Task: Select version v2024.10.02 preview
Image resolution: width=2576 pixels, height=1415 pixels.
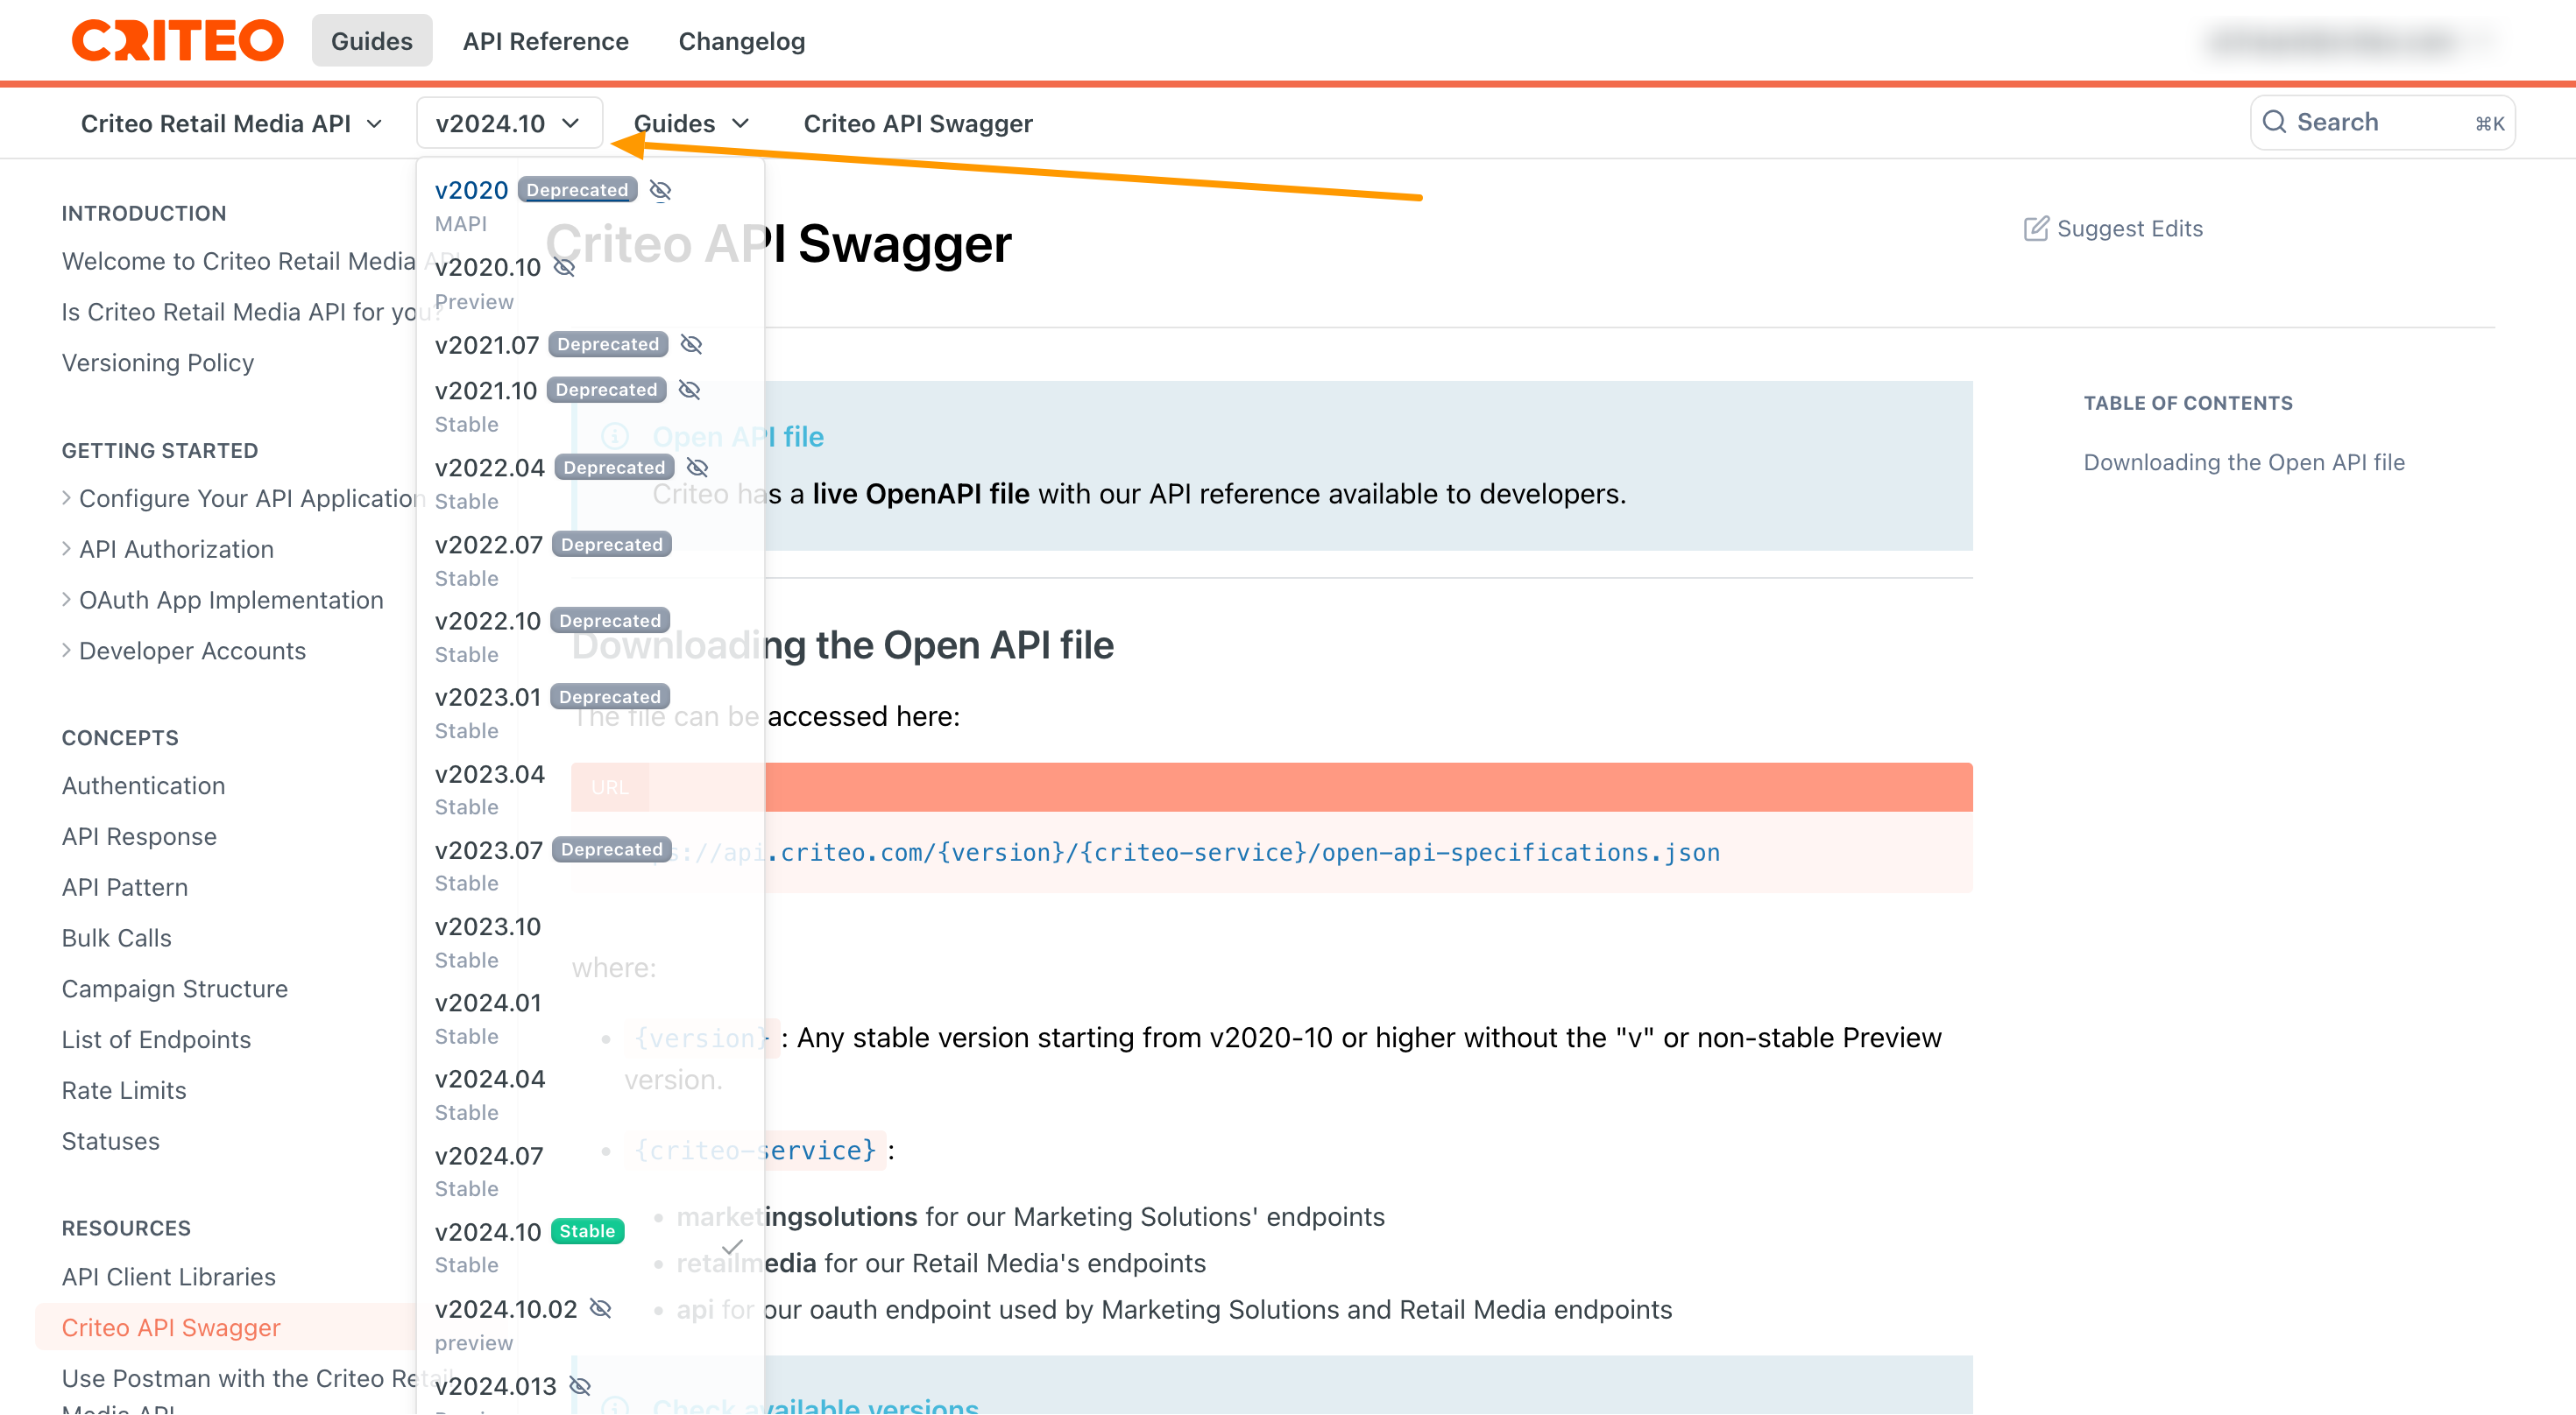Action: point(590,1325)
